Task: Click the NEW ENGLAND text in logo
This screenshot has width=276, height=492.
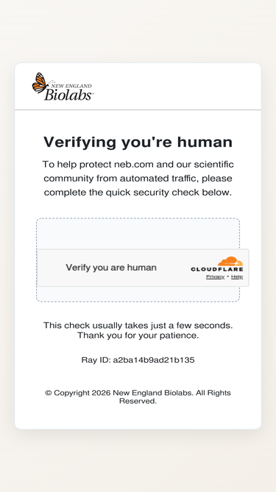Action: coord(71,86)
